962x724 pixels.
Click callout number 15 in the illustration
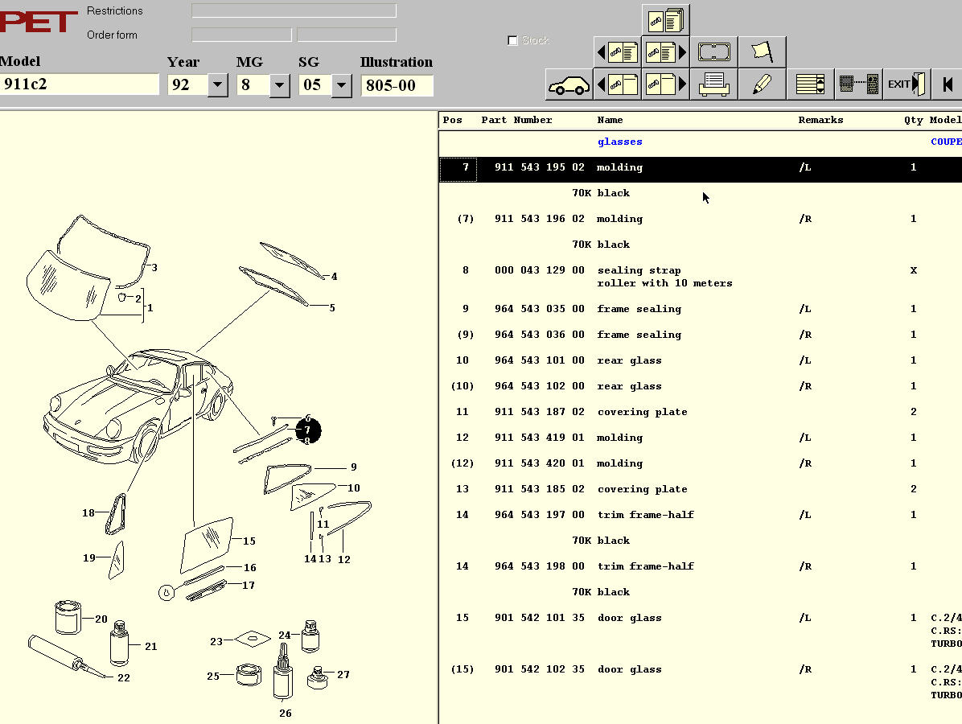(249, 541)
